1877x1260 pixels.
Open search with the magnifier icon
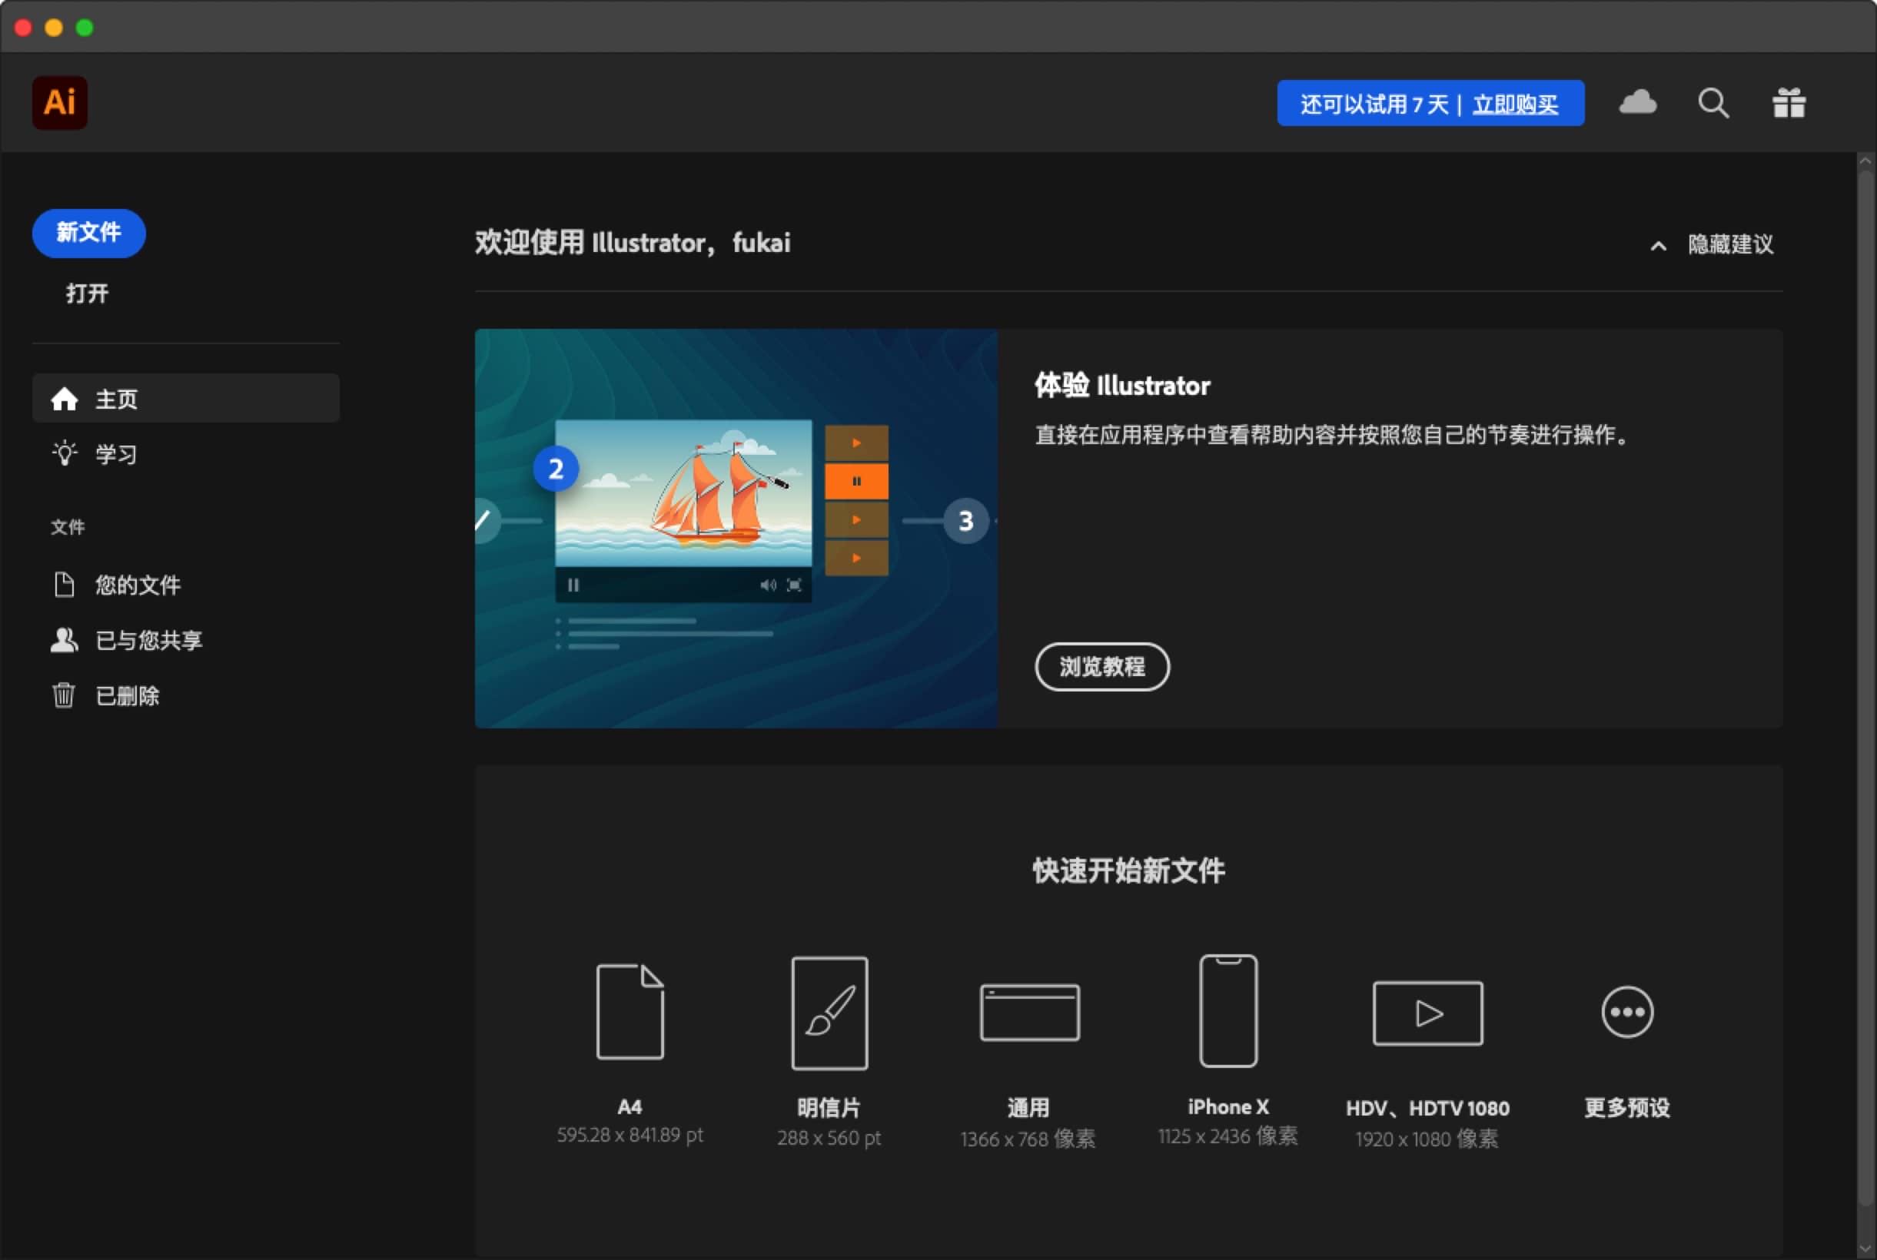click(x=1713, y=103)
